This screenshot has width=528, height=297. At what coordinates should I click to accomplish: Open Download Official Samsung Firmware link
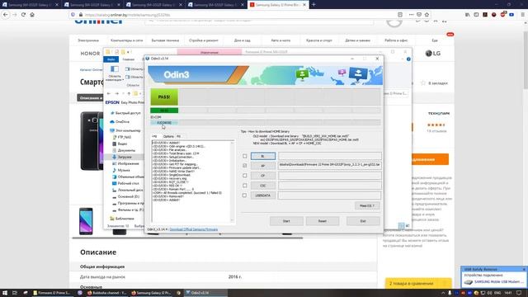pos(194,229)
